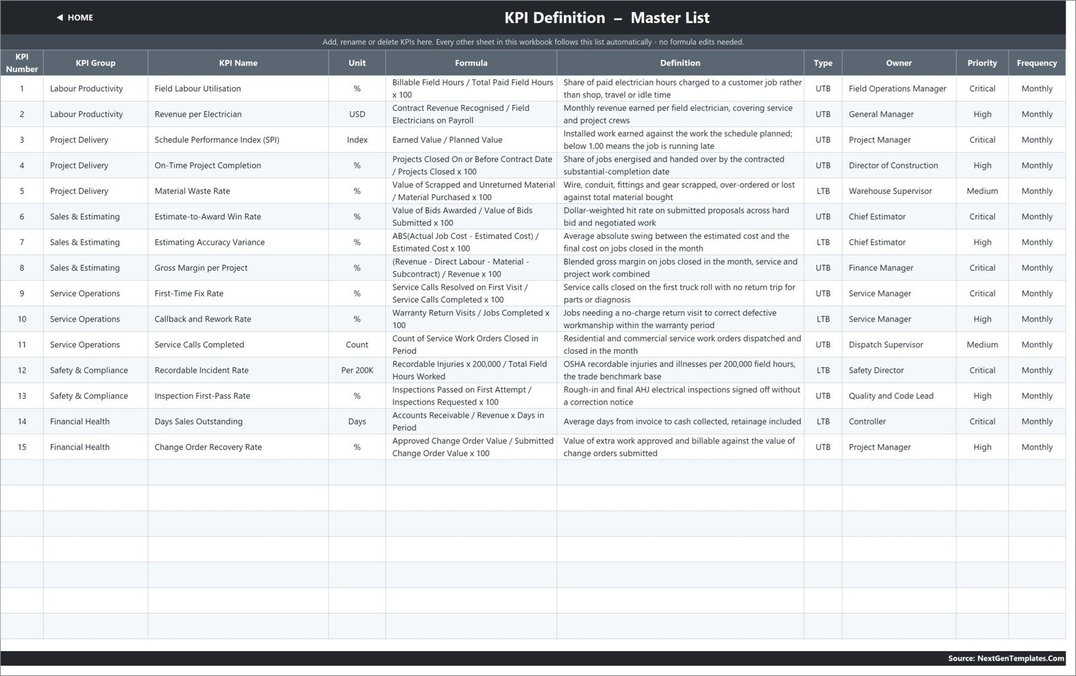Click the Count of Service Work Orders formula cell
The image size is (1076, 676).
471,344
